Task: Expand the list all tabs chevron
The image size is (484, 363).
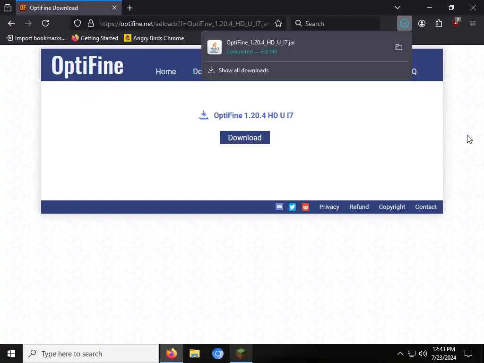Action: 398,8
